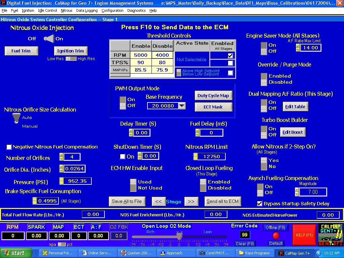The height and width of the screenshot is (258, 344).
Task: Toggle Turbo Boost Builder On/Off switch
Action: point(264,132)
